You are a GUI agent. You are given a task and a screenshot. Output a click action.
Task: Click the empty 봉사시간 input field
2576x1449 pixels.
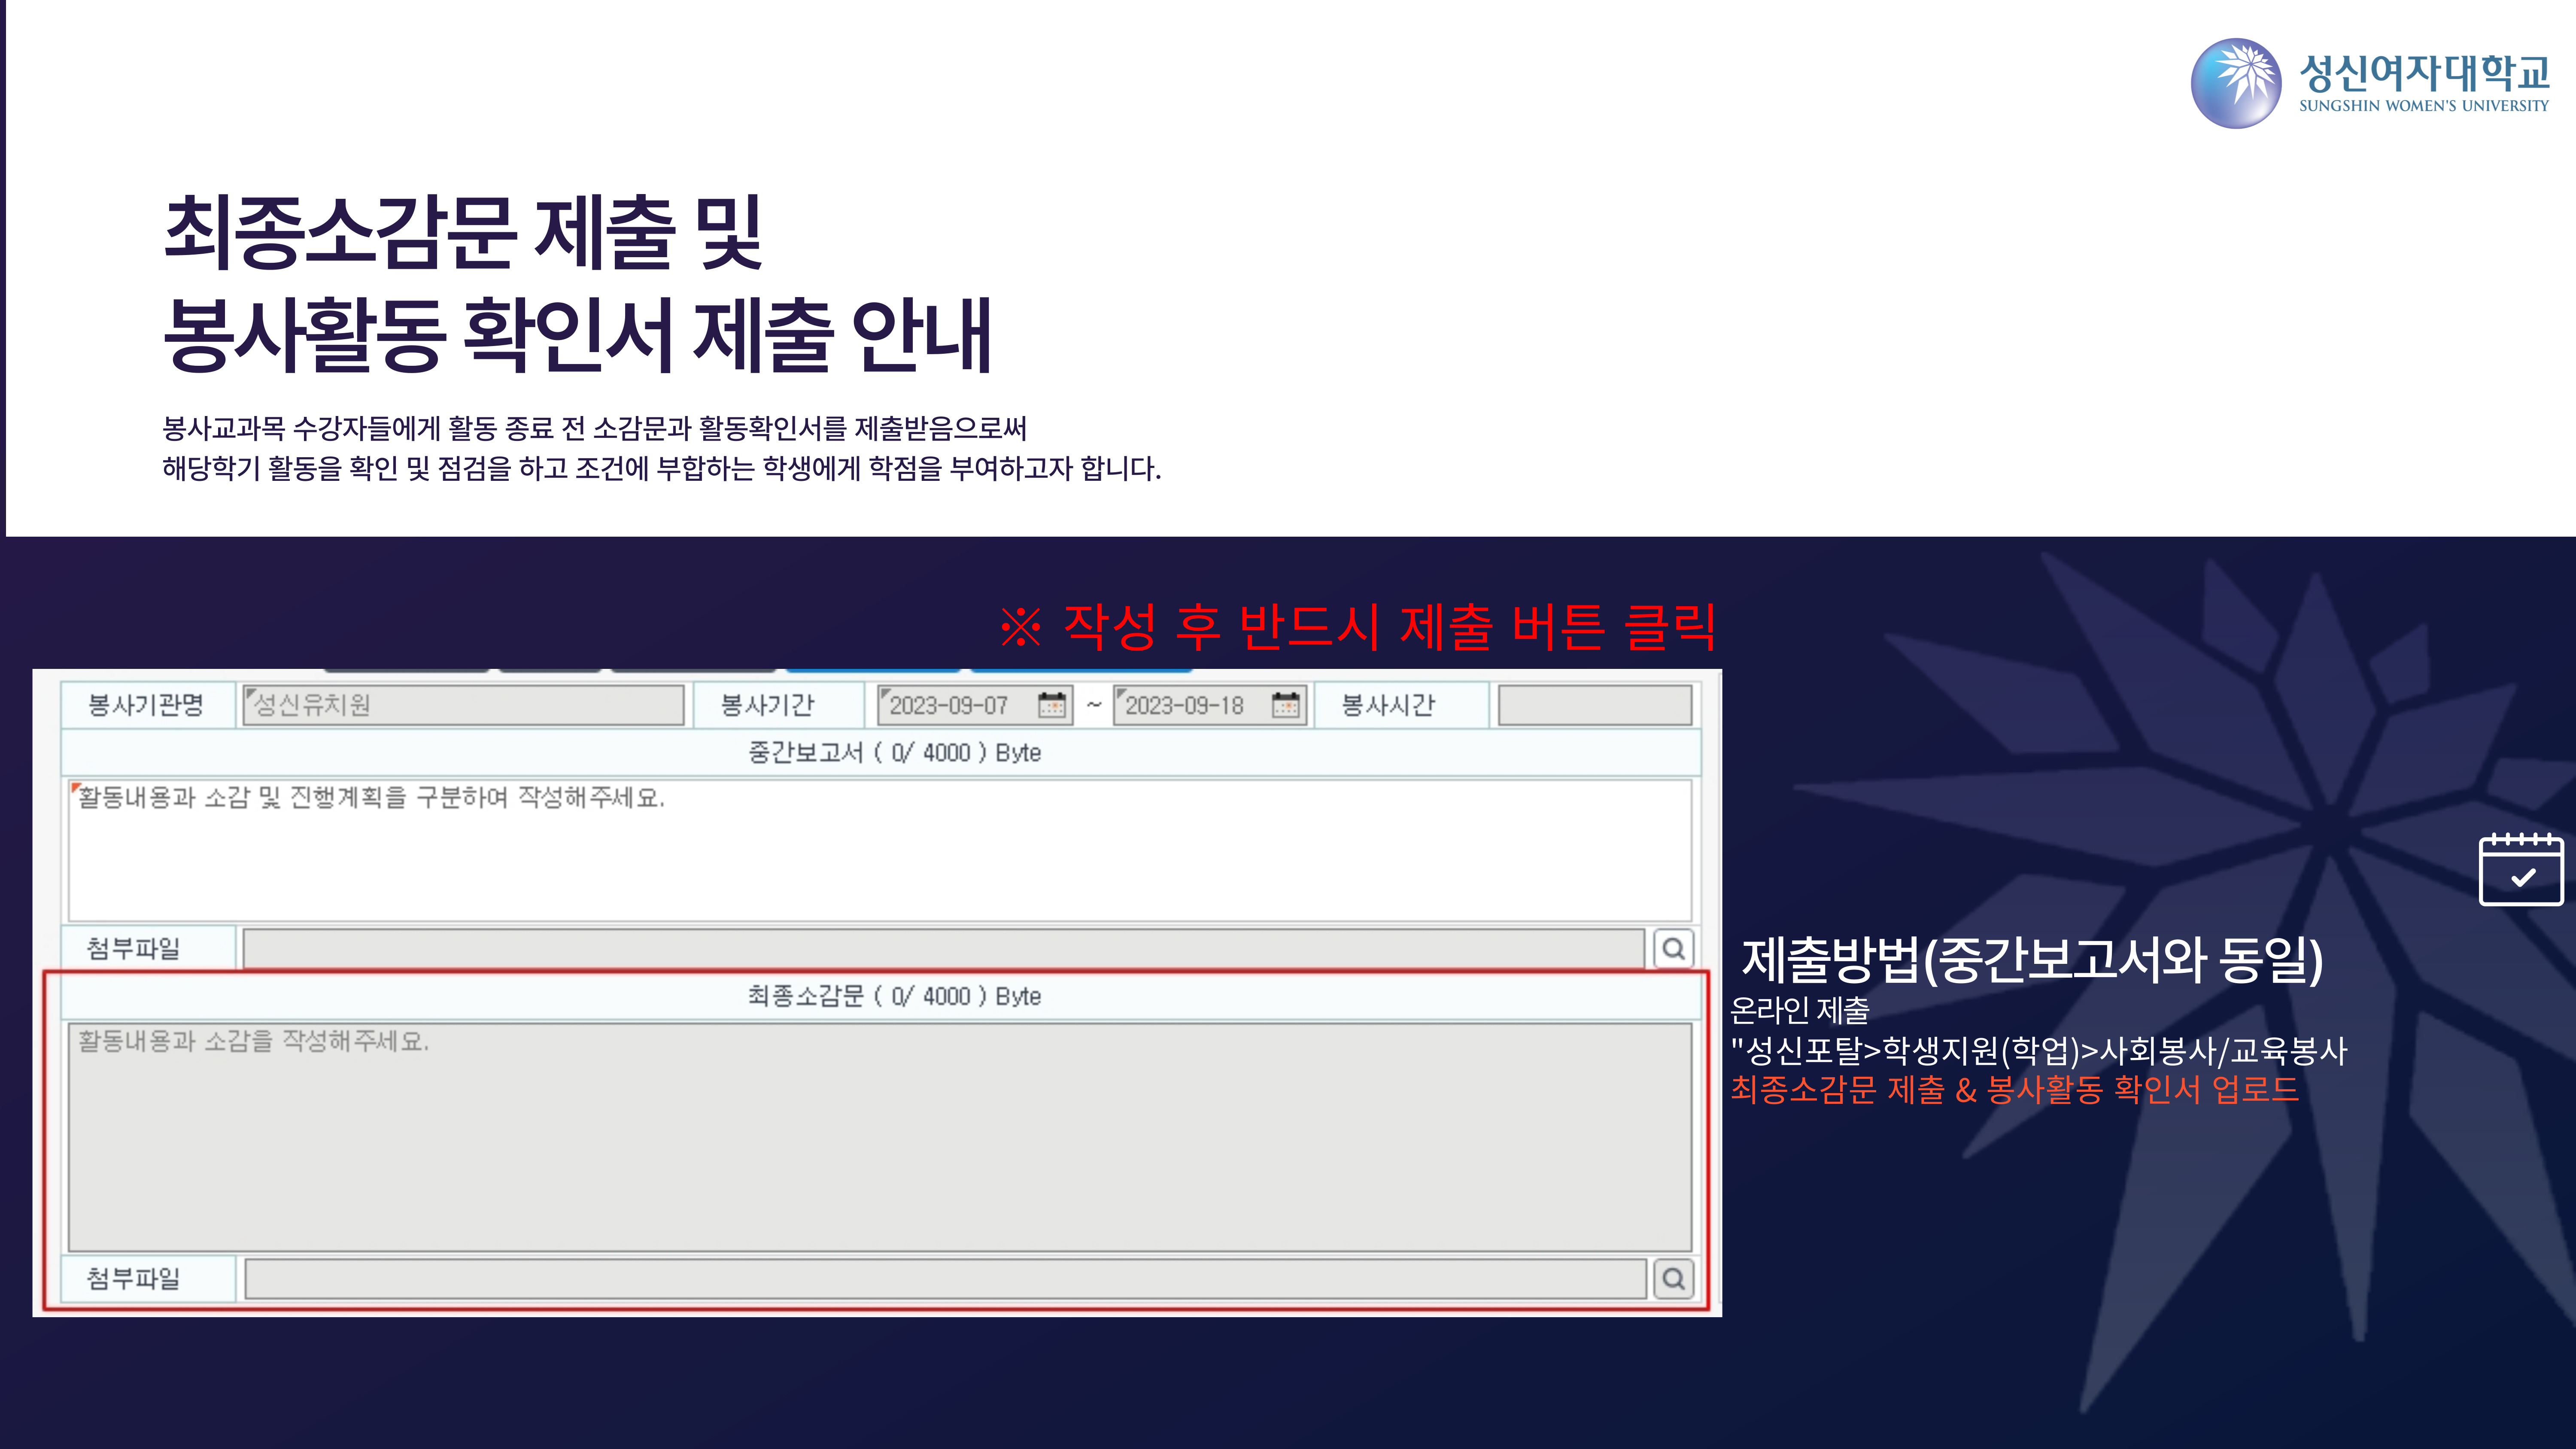[x=1594, y=705]
